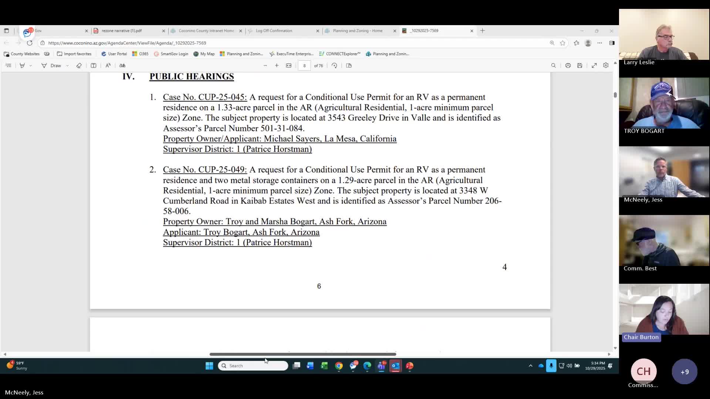Save the agenda PDF
Viewport: 710px width, 399px height.
[x=580, y=65]
